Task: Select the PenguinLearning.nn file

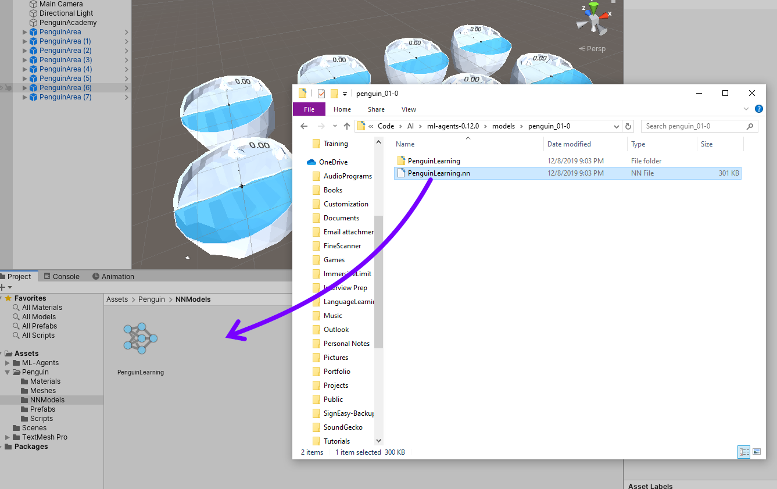Action: (567, 173)
